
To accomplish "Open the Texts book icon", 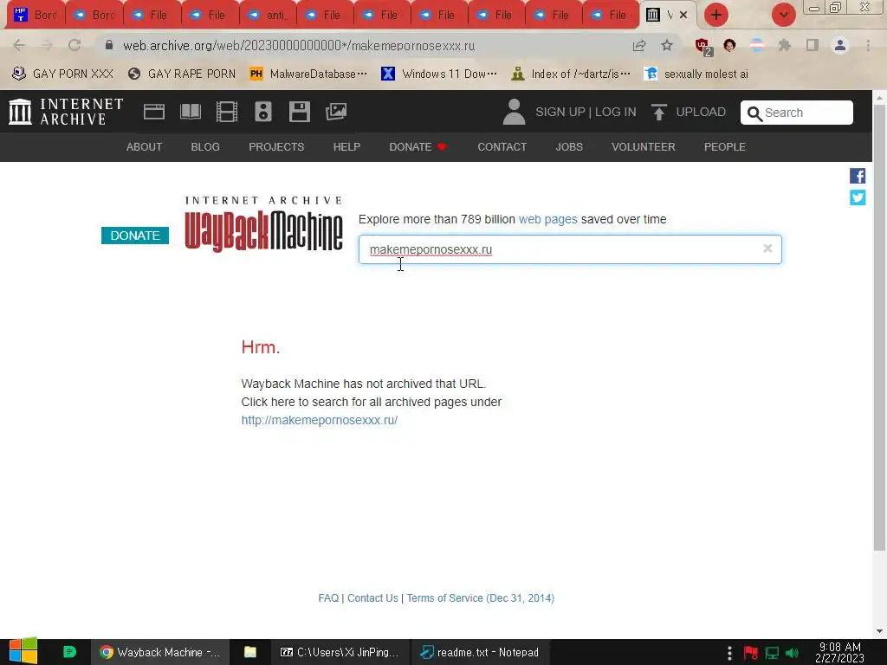I will (191, 112).
